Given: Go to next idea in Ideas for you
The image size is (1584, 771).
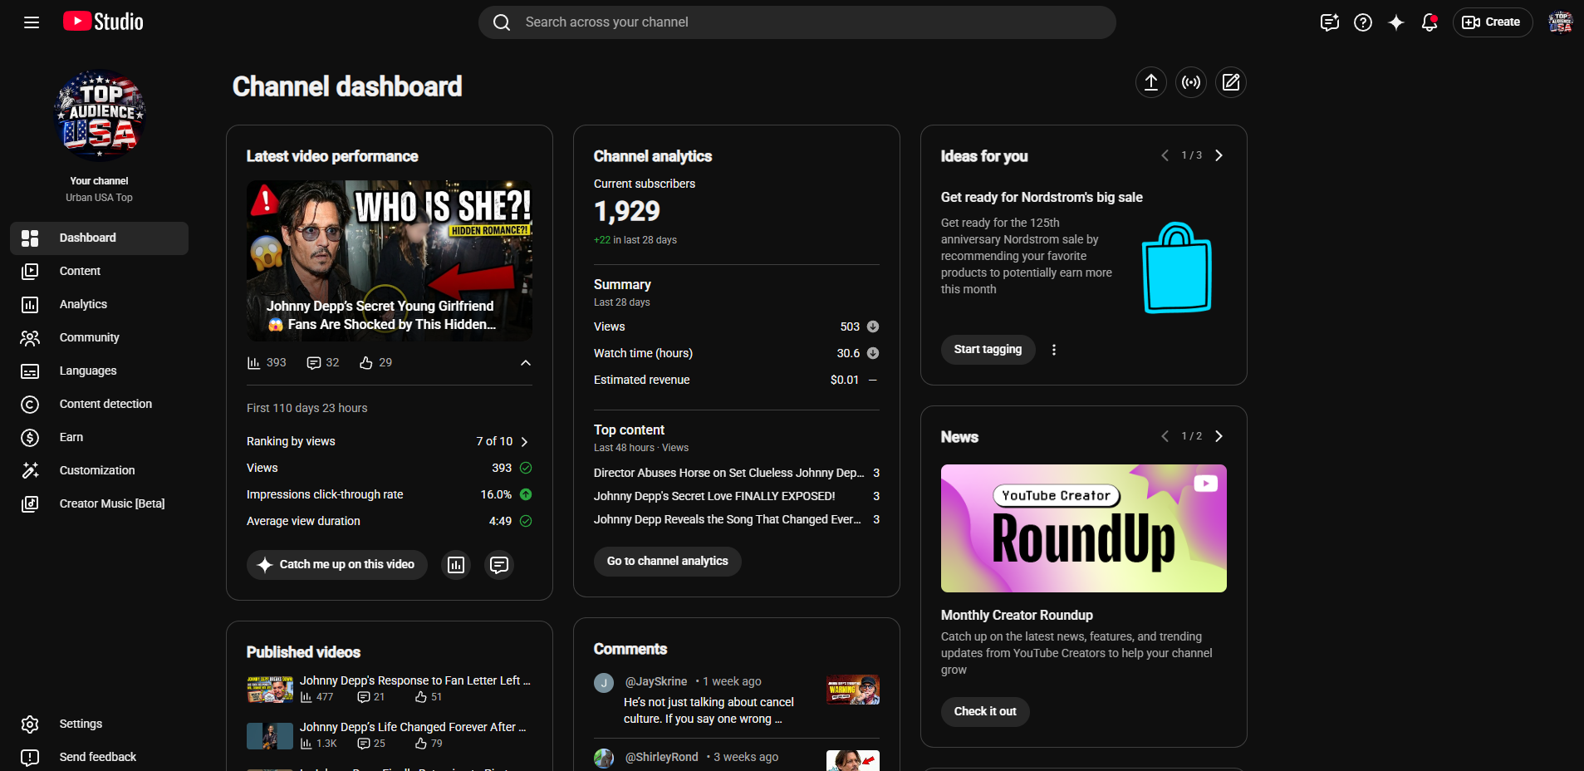Looking at the screenshot, I should coord(1219,155).
